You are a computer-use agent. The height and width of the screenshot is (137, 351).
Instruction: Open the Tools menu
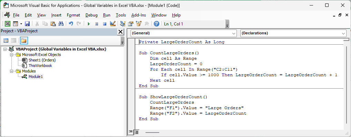[x=121, y=15]
